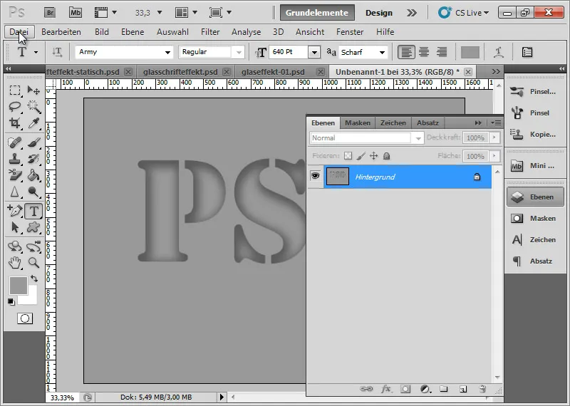Open the Normal blend mode dropdown
The image size is (570, 406).
(418, 138)
